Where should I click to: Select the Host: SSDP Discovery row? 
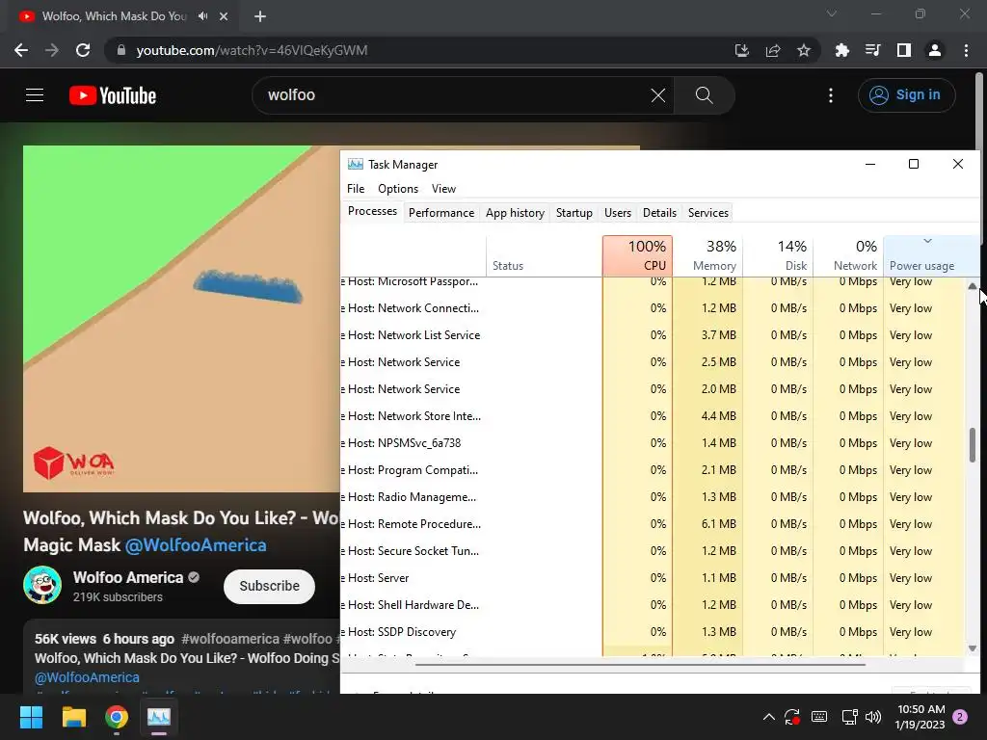pos(653,632)
